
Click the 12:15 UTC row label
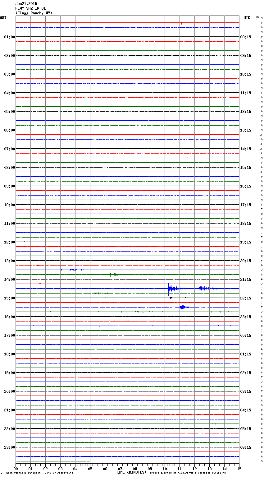pos(246,112)
